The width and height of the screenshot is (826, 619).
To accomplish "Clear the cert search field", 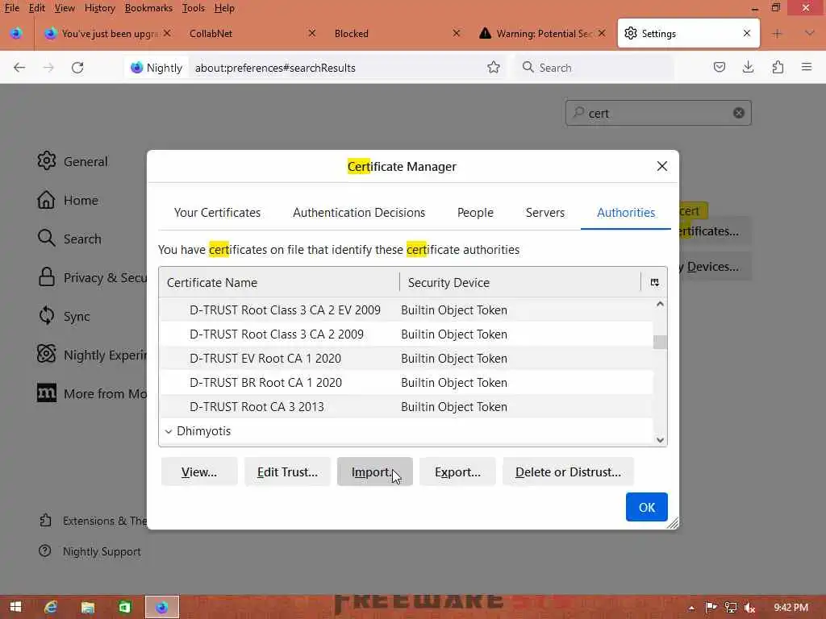I will [x=739, y=113].
